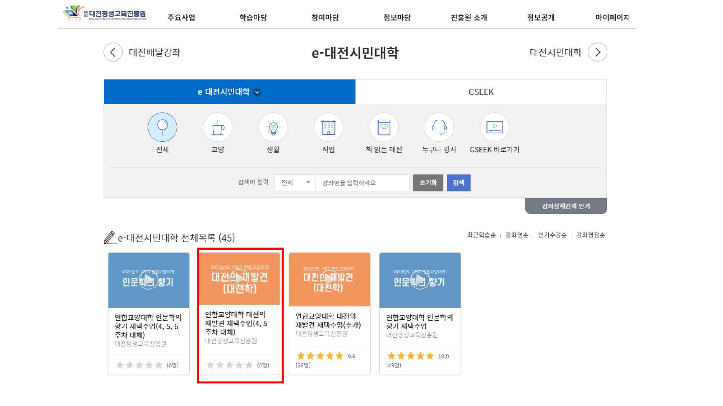Select the 생활 light bulb icon
Screen dimensions: 723x406
(273, 127)
